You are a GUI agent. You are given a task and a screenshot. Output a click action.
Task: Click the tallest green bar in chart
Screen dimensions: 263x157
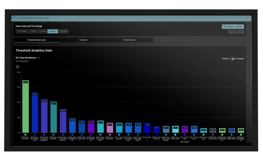tap(26, 106)
